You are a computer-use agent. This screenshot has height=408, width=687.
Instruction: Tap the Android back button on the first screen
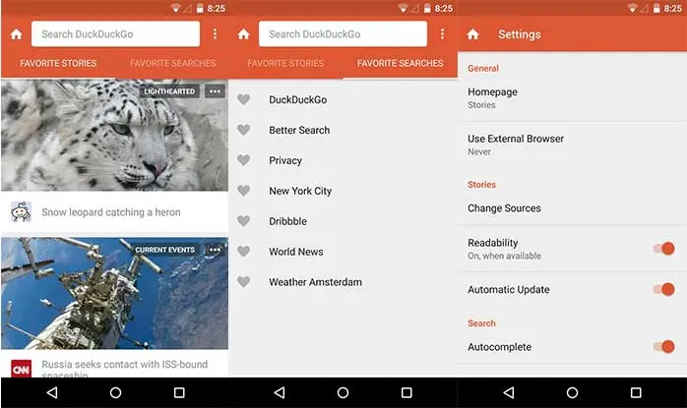[x=52, y=392]
